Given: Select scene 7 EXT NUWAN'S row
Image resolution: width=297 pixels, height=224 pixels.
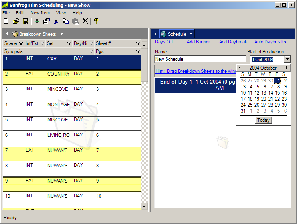Looking at the screenshot, I should (x=72, y=154).
